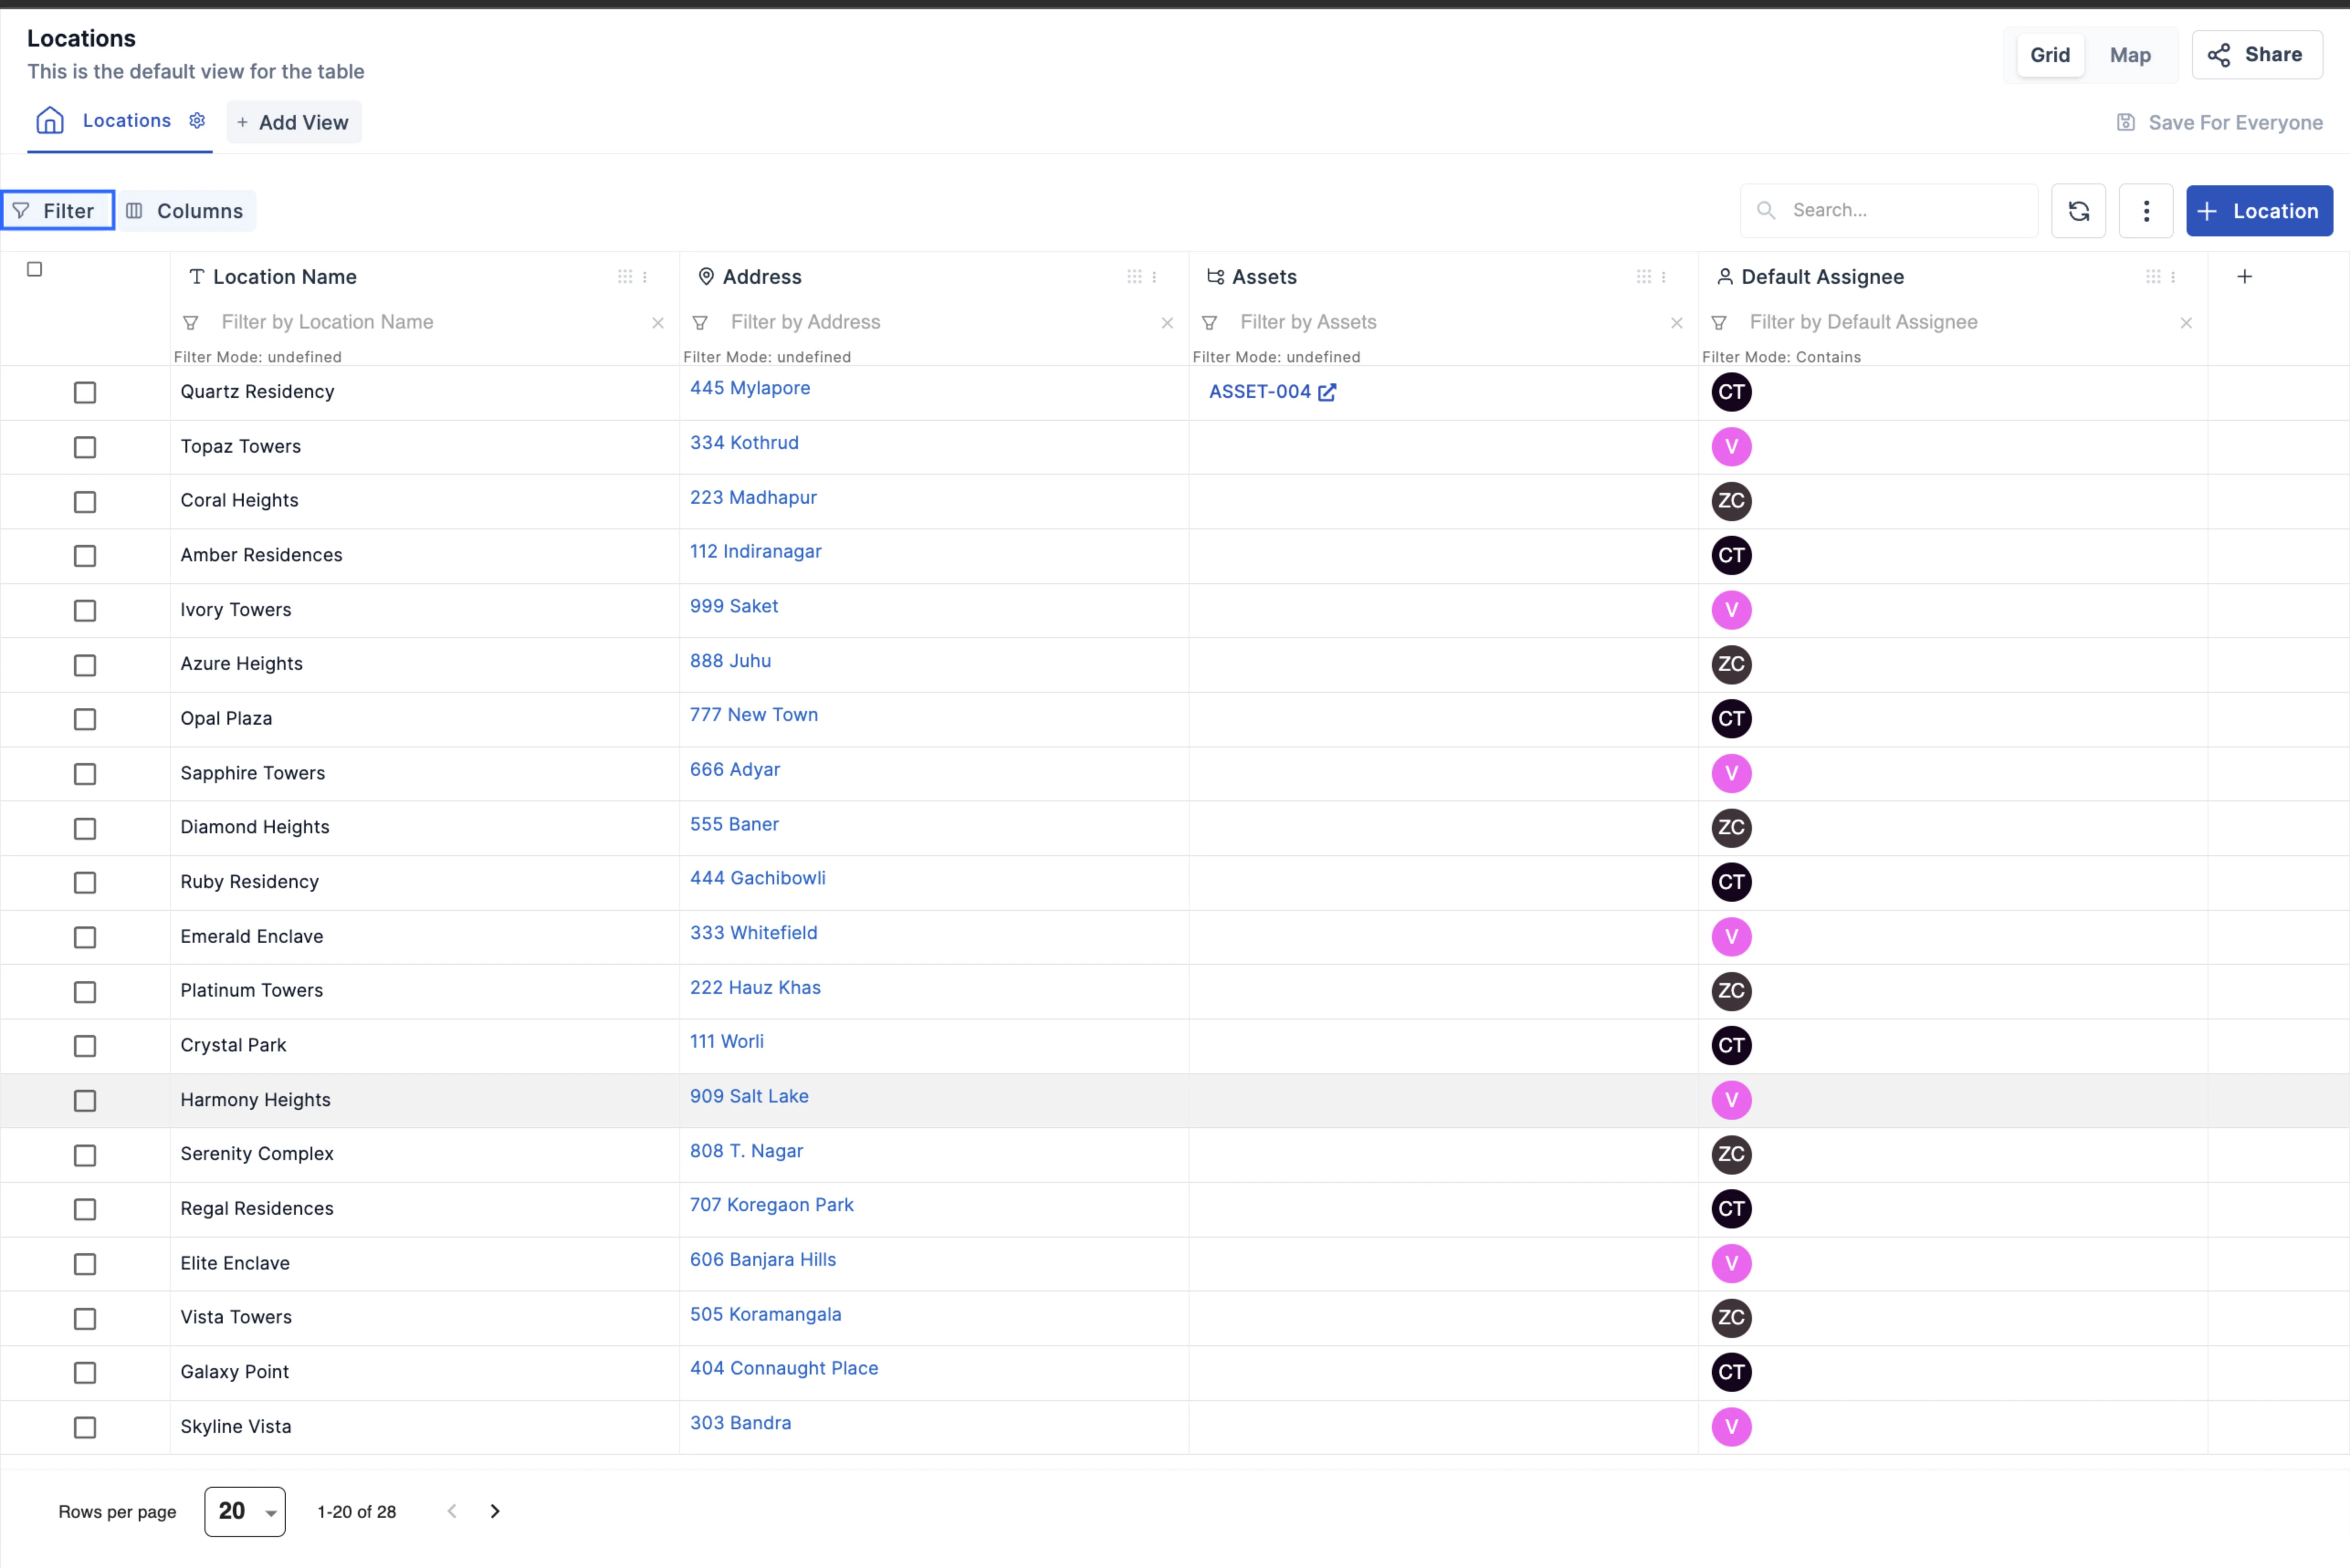Open ASSET-004 external link icon
Image resolution: width=2350 pixels, height=1568 pixels.
pyautogui.click(x=1327, y=392)
